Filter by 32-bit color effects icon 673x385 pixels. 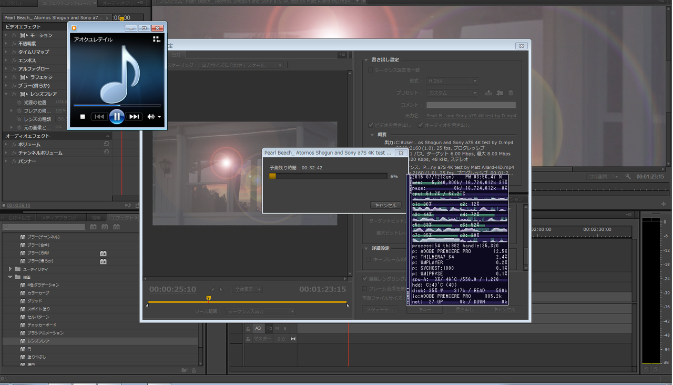[105, 227]
